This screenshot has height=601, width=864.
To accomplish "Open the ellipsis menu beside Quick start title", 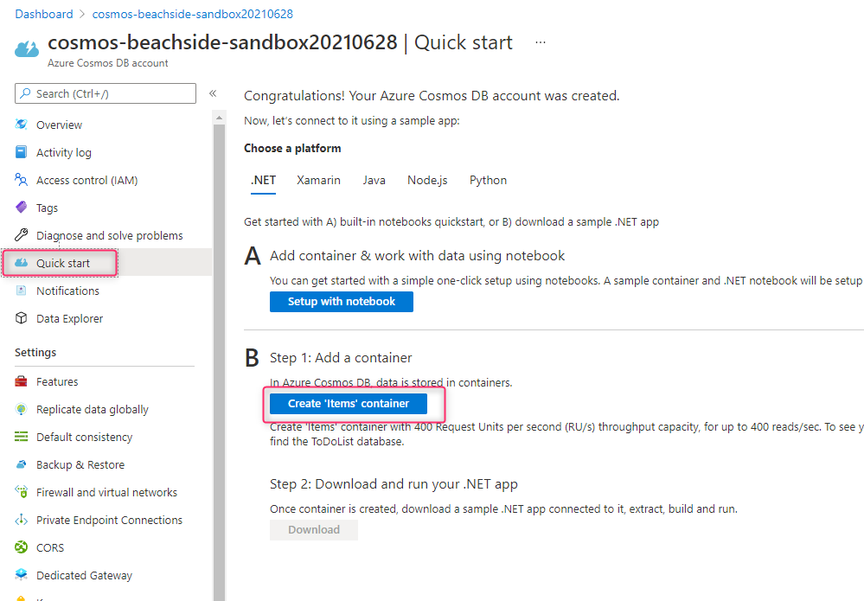I will coord(540,43).
